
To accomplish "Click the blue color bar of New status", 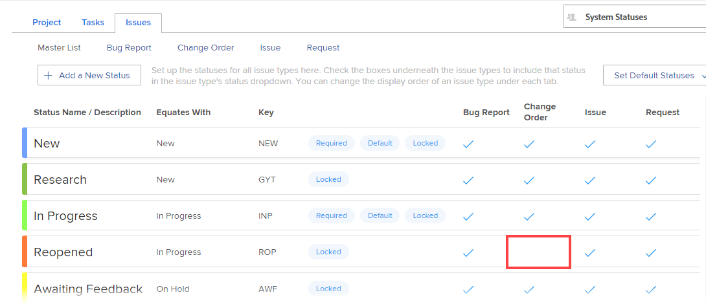I will (24, 143).
